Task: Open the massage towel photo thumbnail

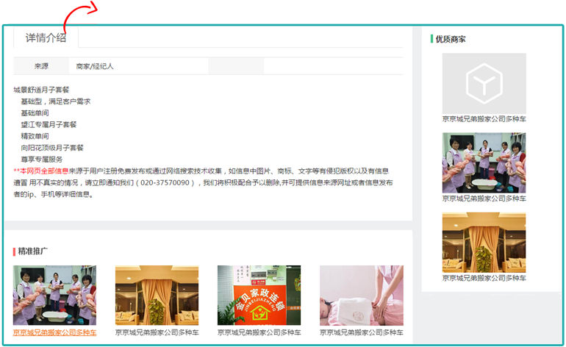Action: point(361,296)
